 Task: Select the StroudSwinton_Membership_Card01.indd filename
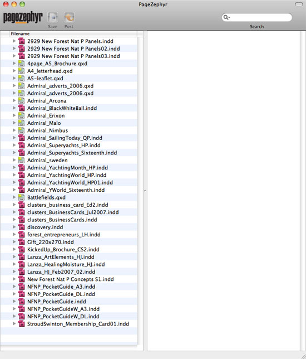tap(78, 324)
